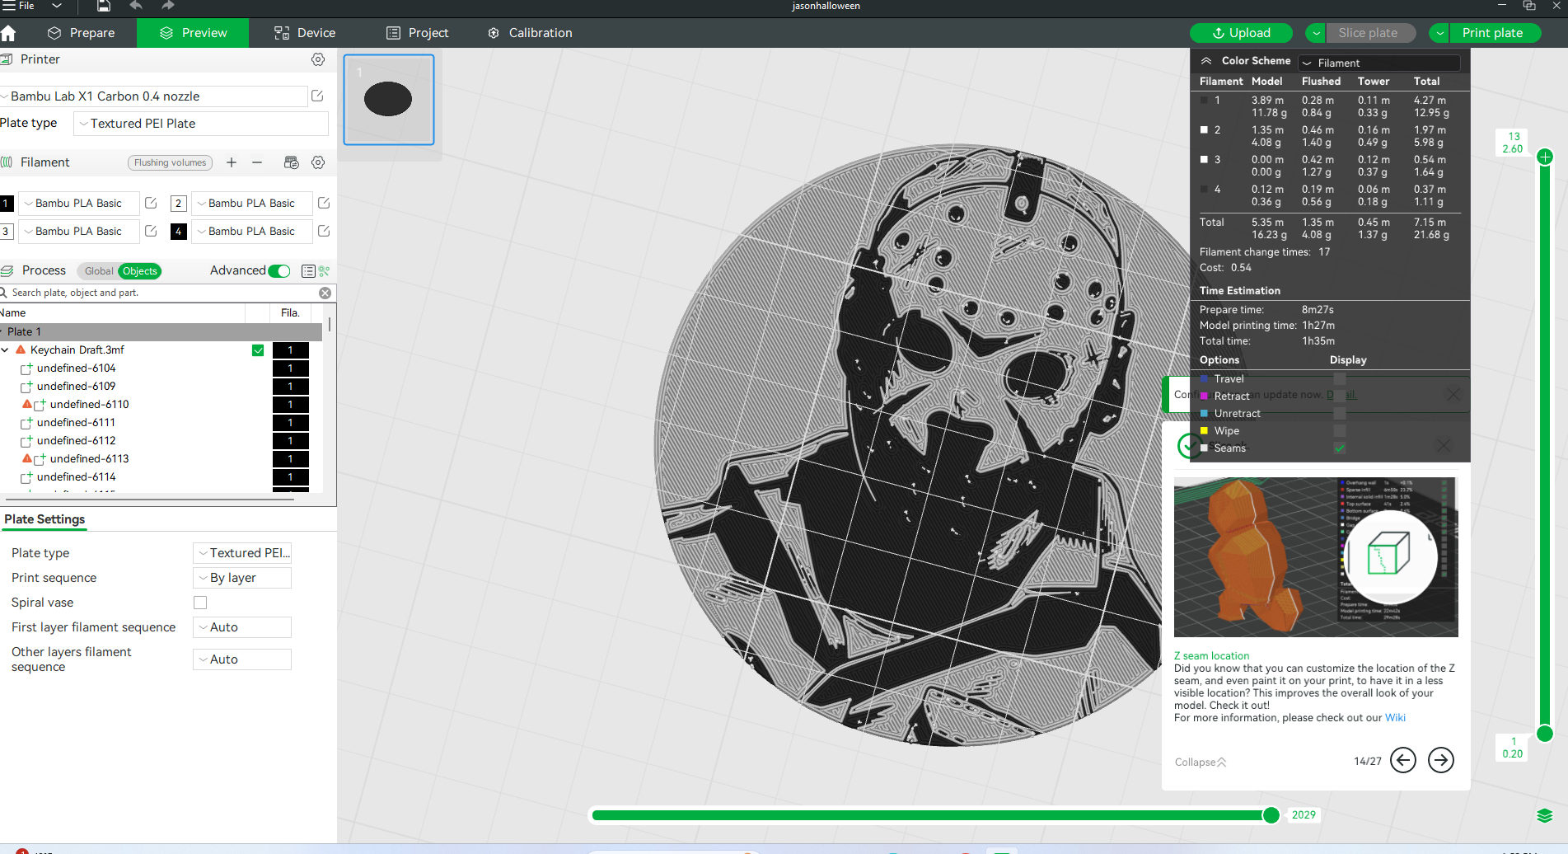1568x854 pixels.
Task: Open the Wiki link in tip
Action: pos(1395,718)
